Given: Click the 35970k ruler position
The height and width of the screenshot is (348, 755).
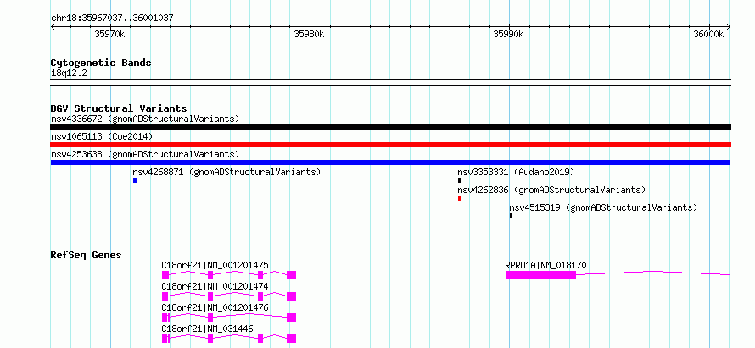Looking at the screenshot, I should click(109, 34).
